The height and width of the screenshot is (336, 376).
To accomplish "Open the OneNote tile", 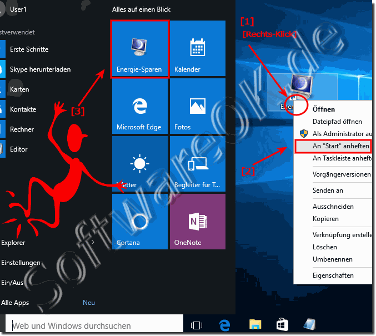I will (x=198, y=222).
